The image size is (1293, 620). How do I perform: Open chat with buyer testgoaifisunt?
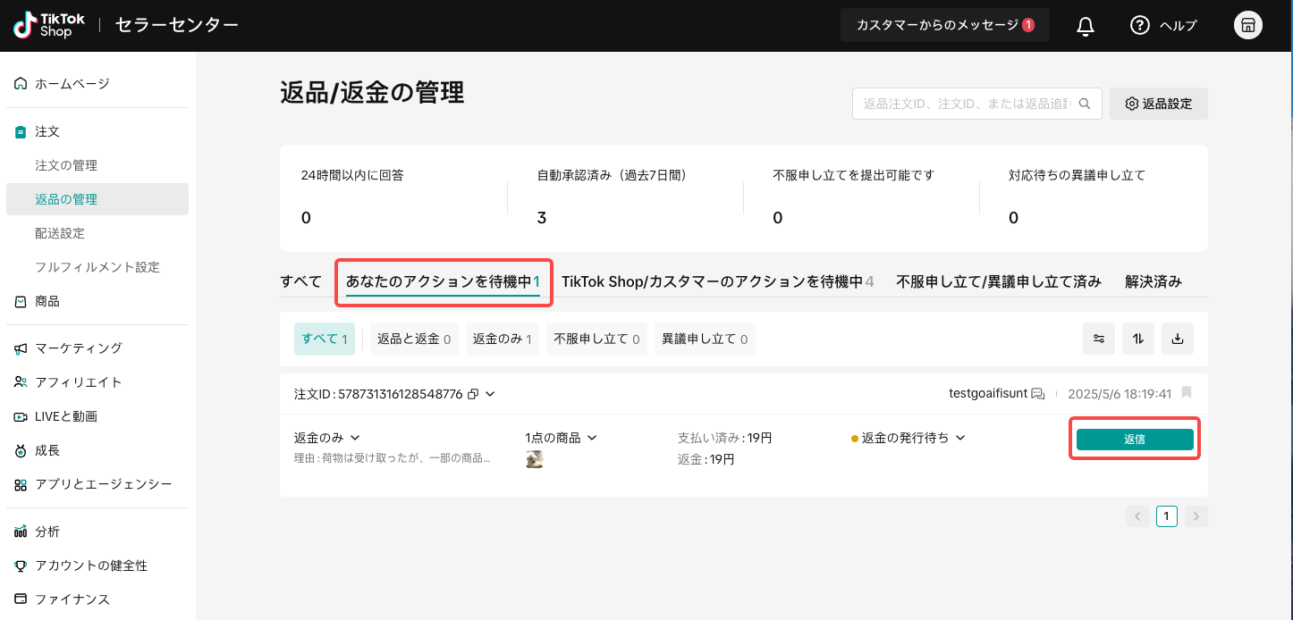point(1037,392)
